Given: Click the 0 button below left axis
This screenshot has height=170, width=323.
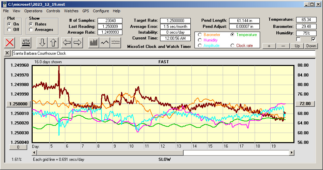Looking at the screenshot, I should [x=18, y=147].
